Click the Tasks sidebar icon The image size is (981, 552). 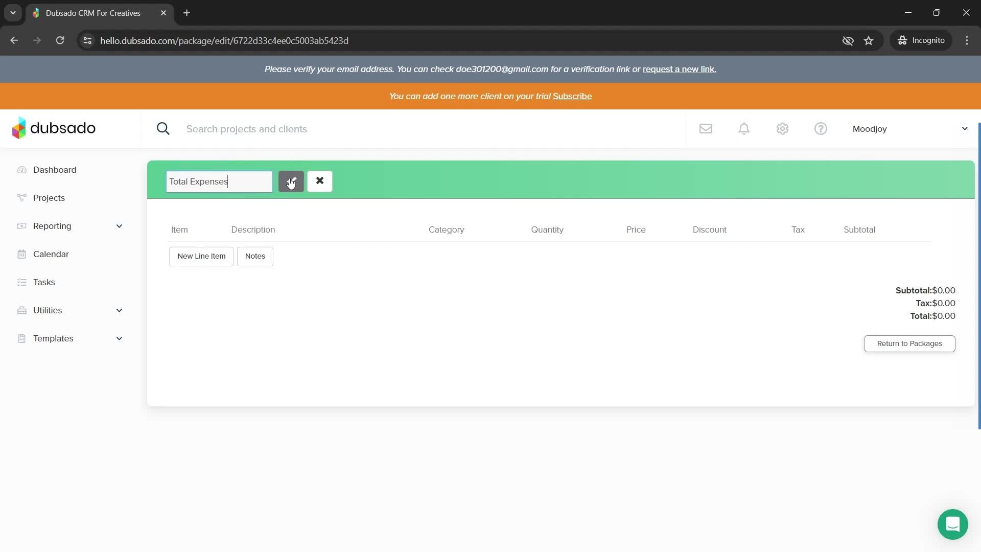point(21,282)
